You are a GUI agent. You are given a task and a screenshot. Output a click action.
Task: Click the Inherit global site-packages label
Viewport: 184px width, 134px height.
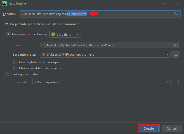point(39,62)
